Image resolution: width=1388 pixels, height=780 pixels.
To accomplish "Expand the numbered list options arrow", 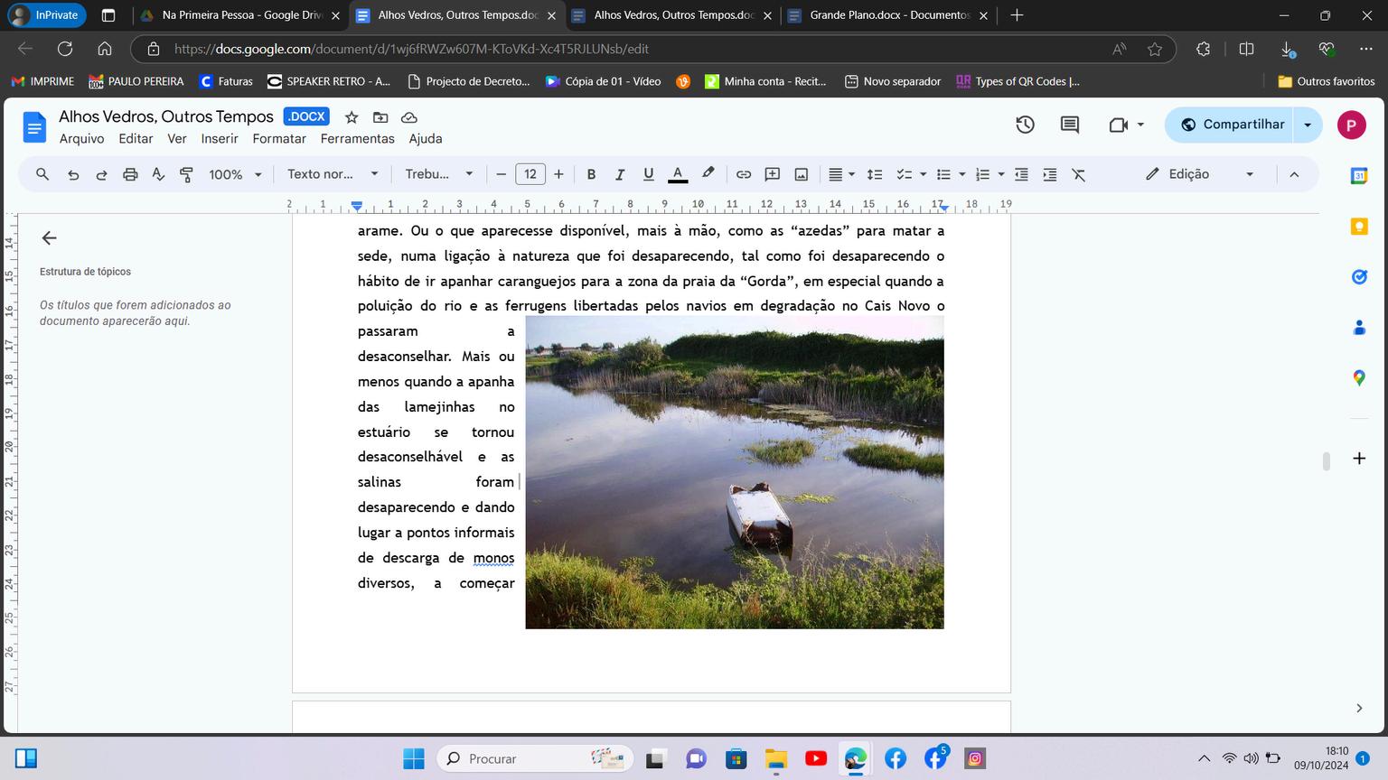I will pos(1001,174).
